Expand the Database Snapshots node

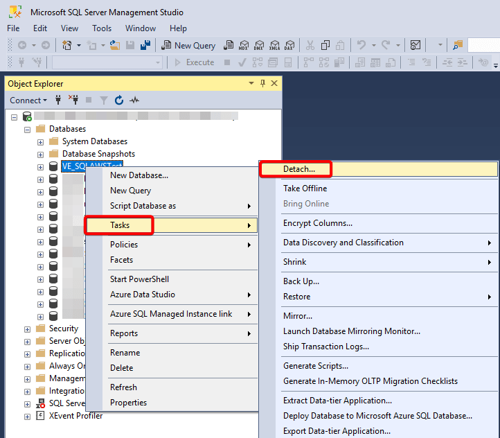click(x=40, y=155)
